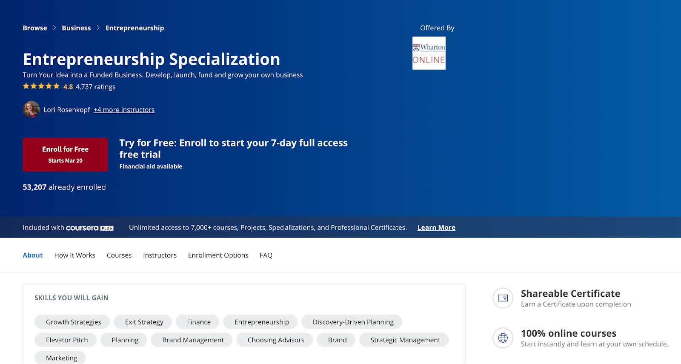Click the globe icon for online courses
681x364 pixels.
[x=503, y=338]
